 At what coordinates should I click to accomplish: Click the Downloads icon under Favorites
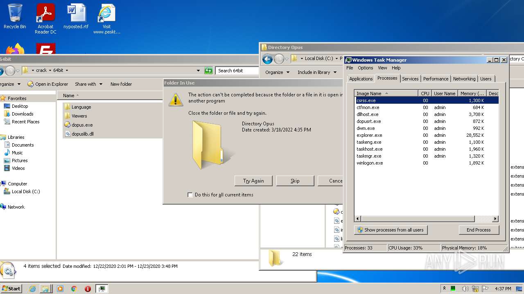tap(7, 114)
